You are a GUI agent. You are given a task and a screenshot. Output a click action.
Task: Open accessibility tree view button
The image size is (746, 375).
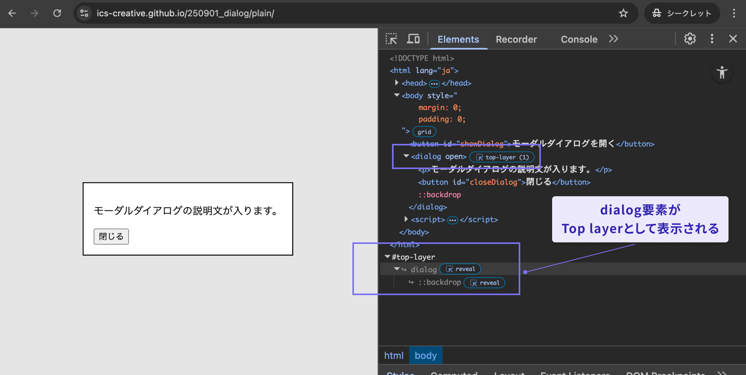click(x=722, y=73)
